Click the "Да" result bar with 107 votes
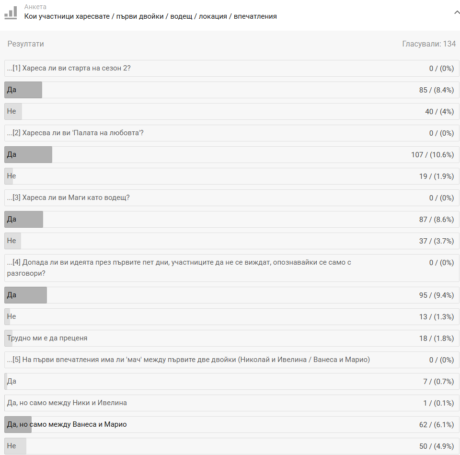This screenshot has width=460, height=455. (28, 155)
